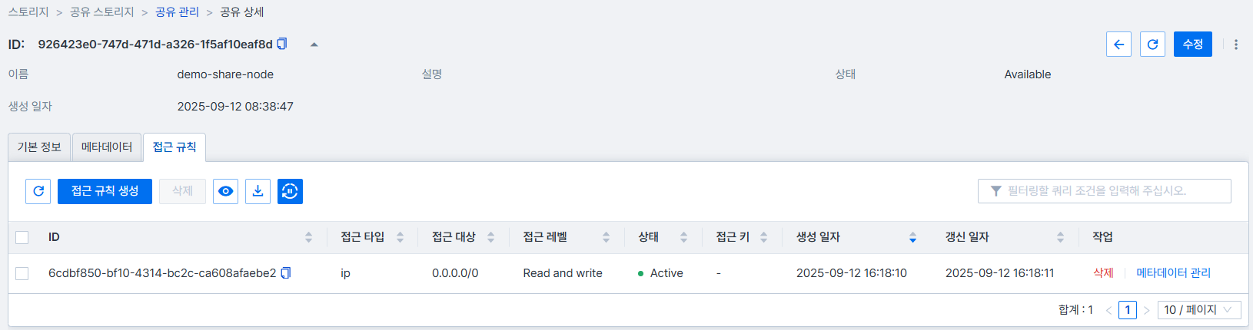This screenshot has width=1253, height=330.
Task: Refresh the access rules table
Action: pos(38,191)
